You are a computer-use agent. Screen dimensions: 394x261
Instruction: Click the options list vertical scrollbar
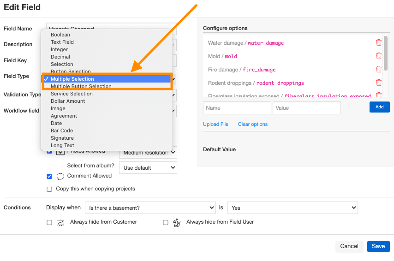(x=386, y=53)
